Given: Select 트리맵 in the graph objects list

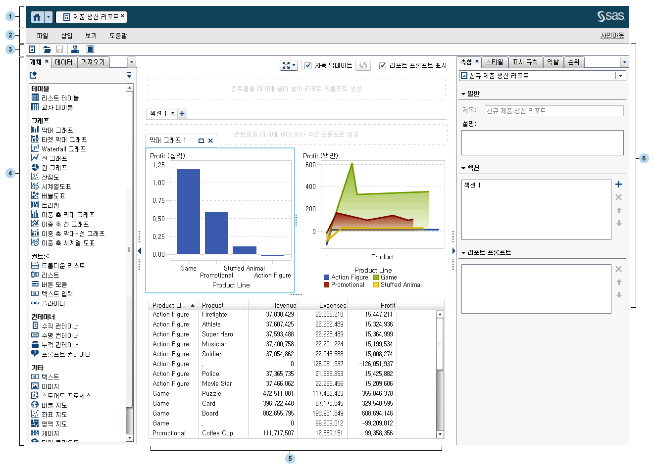Looking at the screenshot, I should (50, 205).
